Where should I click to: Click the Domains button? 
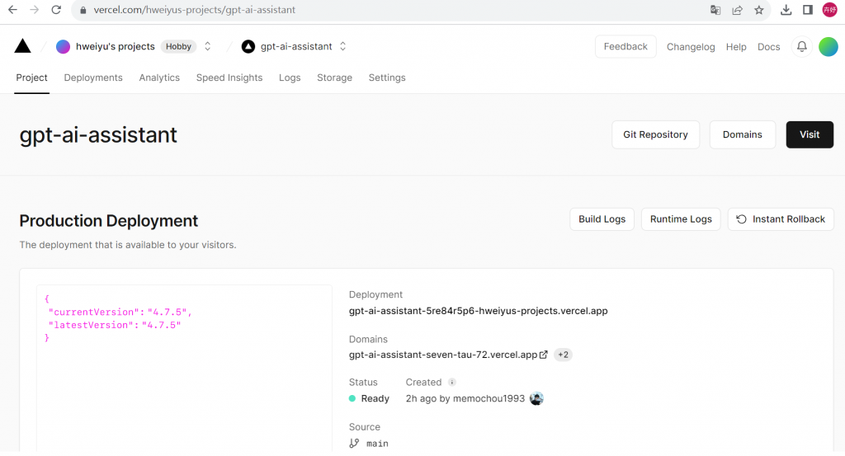743,134
